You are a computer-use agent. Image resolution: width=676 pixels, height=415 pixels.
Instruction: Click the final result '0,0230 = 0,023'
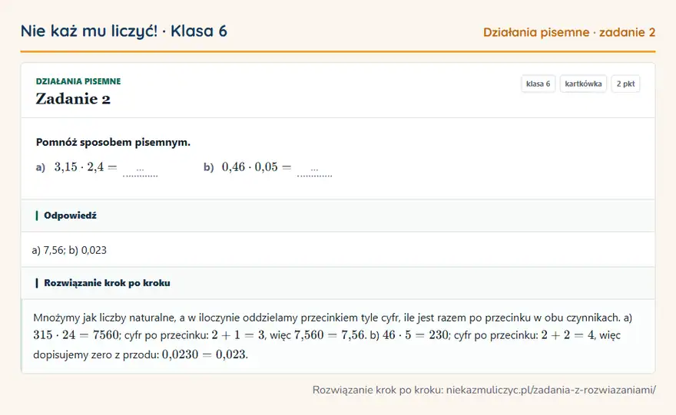point(204,354)
